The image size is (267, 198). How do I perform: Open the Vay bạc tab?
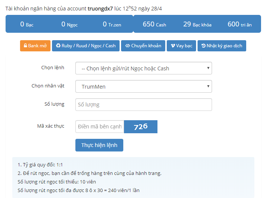point(181,46)
